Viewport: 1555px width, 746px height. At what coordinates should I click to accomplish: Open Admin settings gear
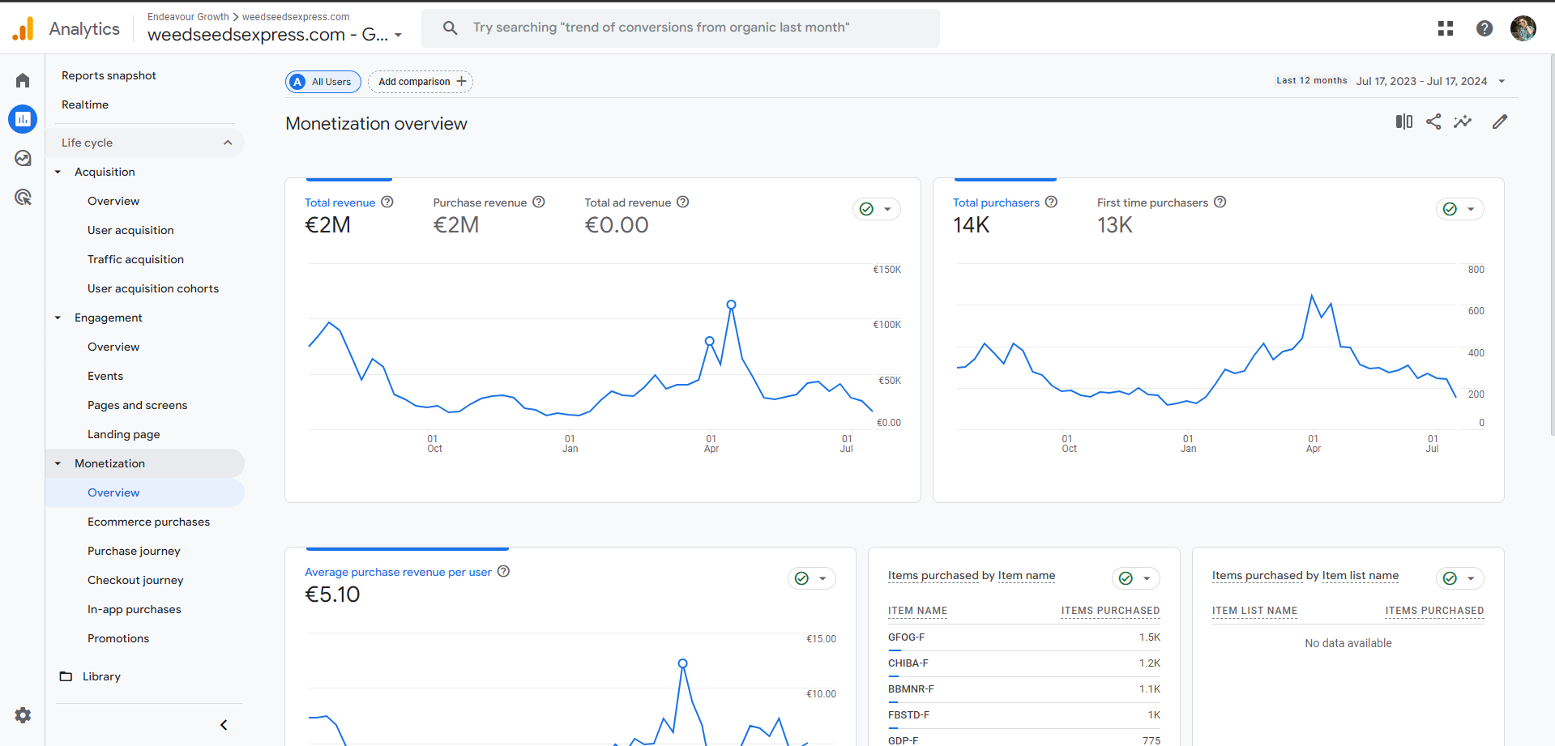(23, 715)
